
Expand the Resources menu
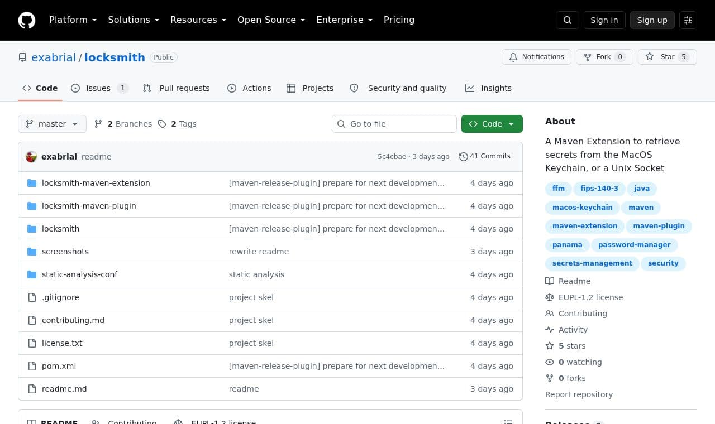click(198, 20)
